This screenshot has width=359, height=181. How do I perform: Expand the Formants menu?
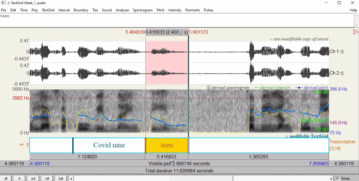pos(192,10)
